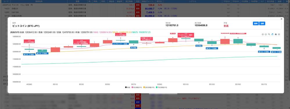This screenshot has width=290, height=109.
Task: Click the 2026/5/15 date in header
Action: coord(15,32)
